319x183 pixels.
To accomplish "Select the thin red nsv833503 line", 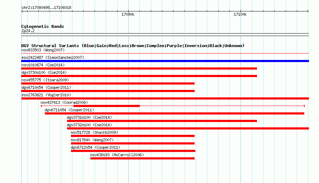I will pyautogui.click(x=165, y=54).
